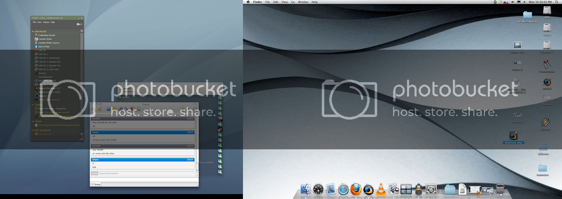The width and height of the screenshot is (562, 199).
Task: Open the View menu in Steam window
Action: tap(40, 22)
